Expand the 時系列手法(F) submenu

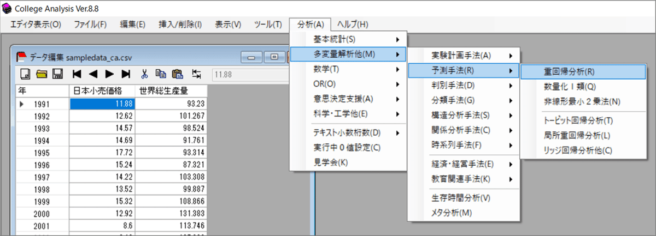[464, 144]
